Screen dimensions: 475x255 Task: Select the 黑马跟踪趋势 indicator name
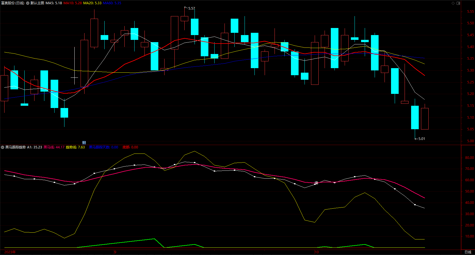tap(16, 147)
